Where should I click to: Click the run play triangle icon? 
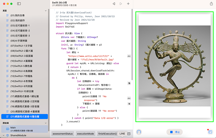tap(121, 4)
